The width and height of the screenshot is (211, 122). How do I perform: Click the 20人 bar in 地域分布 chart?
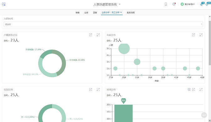(x=124, y=113)
